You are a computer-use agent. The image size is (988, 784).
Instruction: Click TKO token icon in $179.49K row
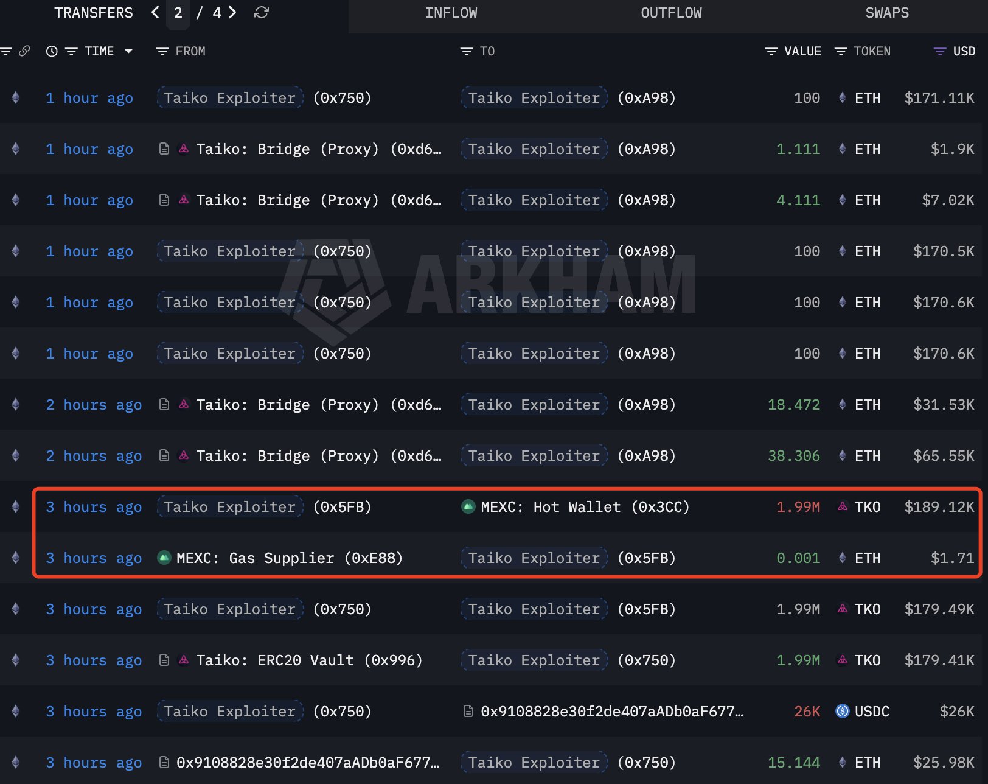[x=843, y=609]
